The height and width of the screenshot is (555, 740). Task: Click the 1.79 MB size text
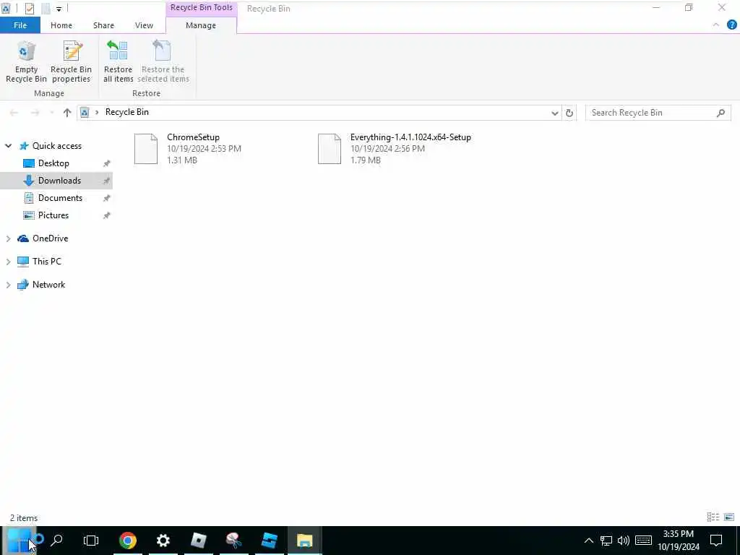(x=365, y=160)
